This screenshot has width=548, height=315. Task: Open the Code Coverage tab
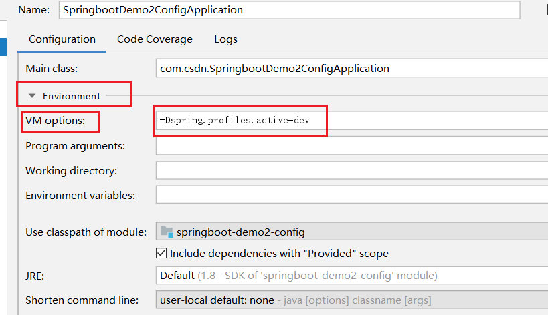[155, 39]
